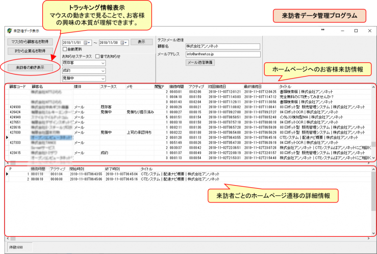
Task: Sort by the ステータス column header
Action: [109, 87]
